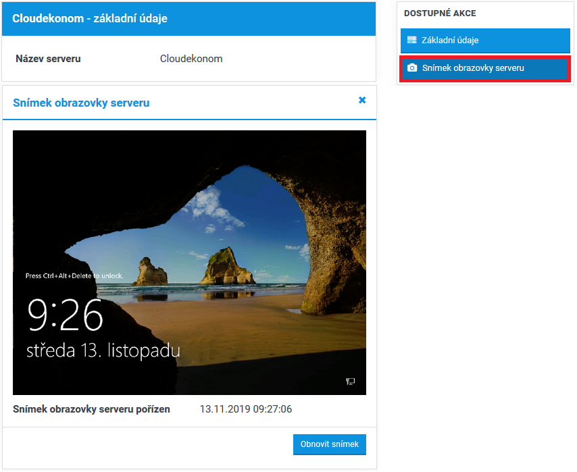Image resolution: width=577 pixels, height=472 pixels.
Task: Click the timestamp 13.11.2019 09:27:06
Action: 246,409
